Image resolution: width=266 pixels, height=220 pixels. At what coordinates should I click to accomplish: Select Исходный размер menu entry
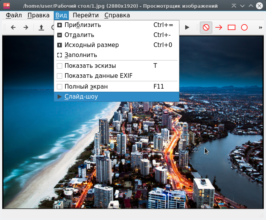tap(91, 45)
